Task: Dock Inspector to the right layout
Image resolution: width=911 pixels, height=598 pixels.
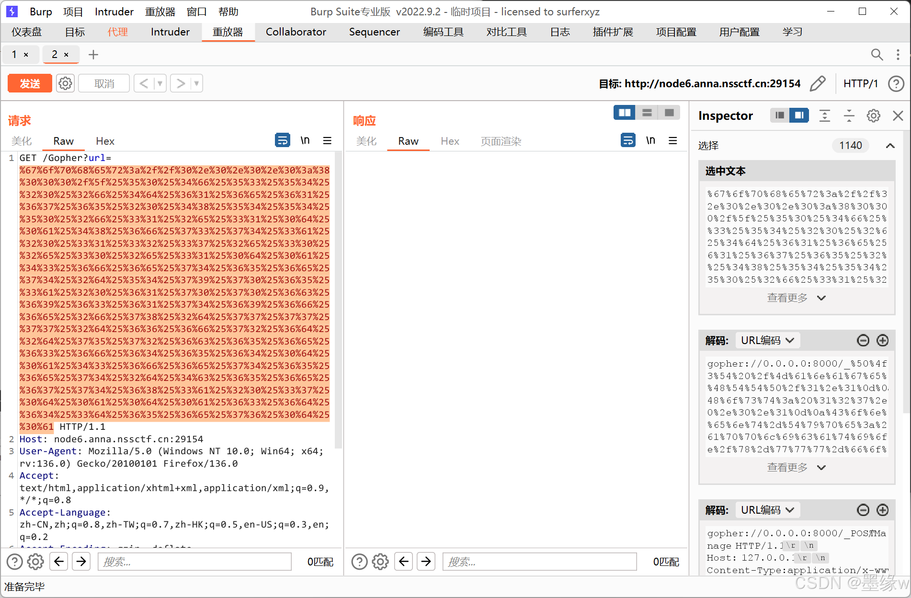Action: (x=799, y=115)
